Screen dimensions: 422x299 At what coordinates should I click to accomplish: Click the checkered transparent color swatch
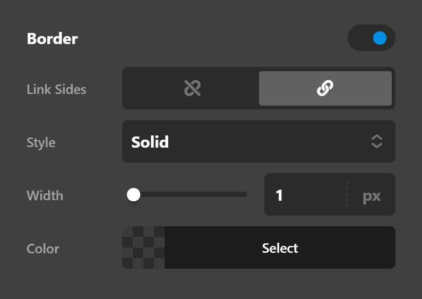coord(143,247)
